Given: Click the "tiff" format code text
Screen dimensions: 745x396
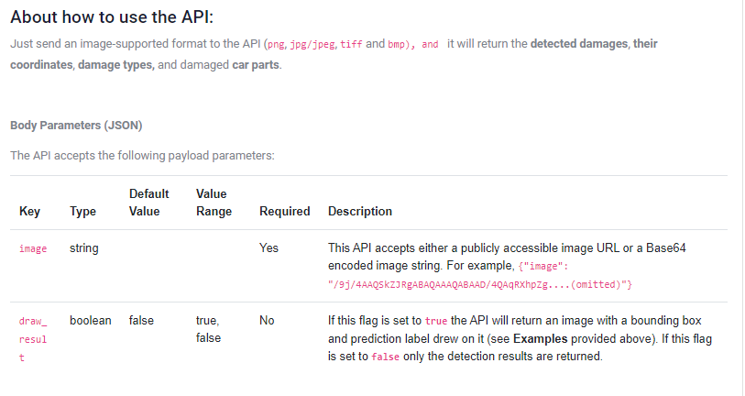Looking at the screenshot, I should (x=351, y=44).
